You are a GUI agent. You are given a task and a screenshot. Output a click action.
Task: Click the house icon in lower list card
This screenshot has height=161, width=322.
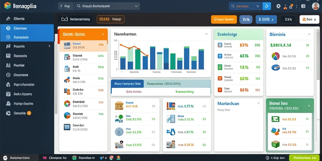click(x=119, y=105)
